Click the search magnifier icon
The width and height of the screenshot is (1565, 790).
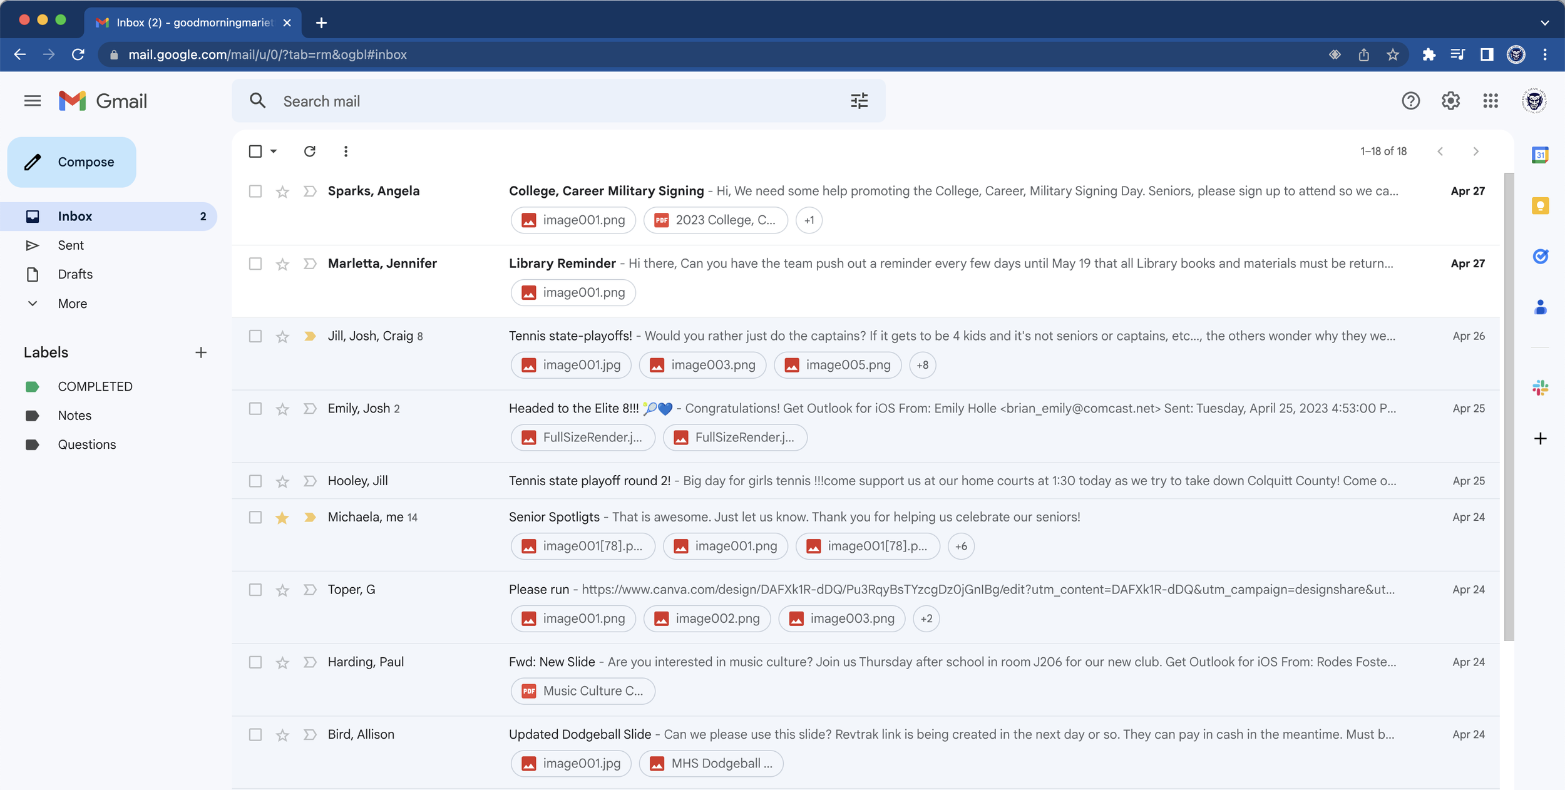pos(257,101)
